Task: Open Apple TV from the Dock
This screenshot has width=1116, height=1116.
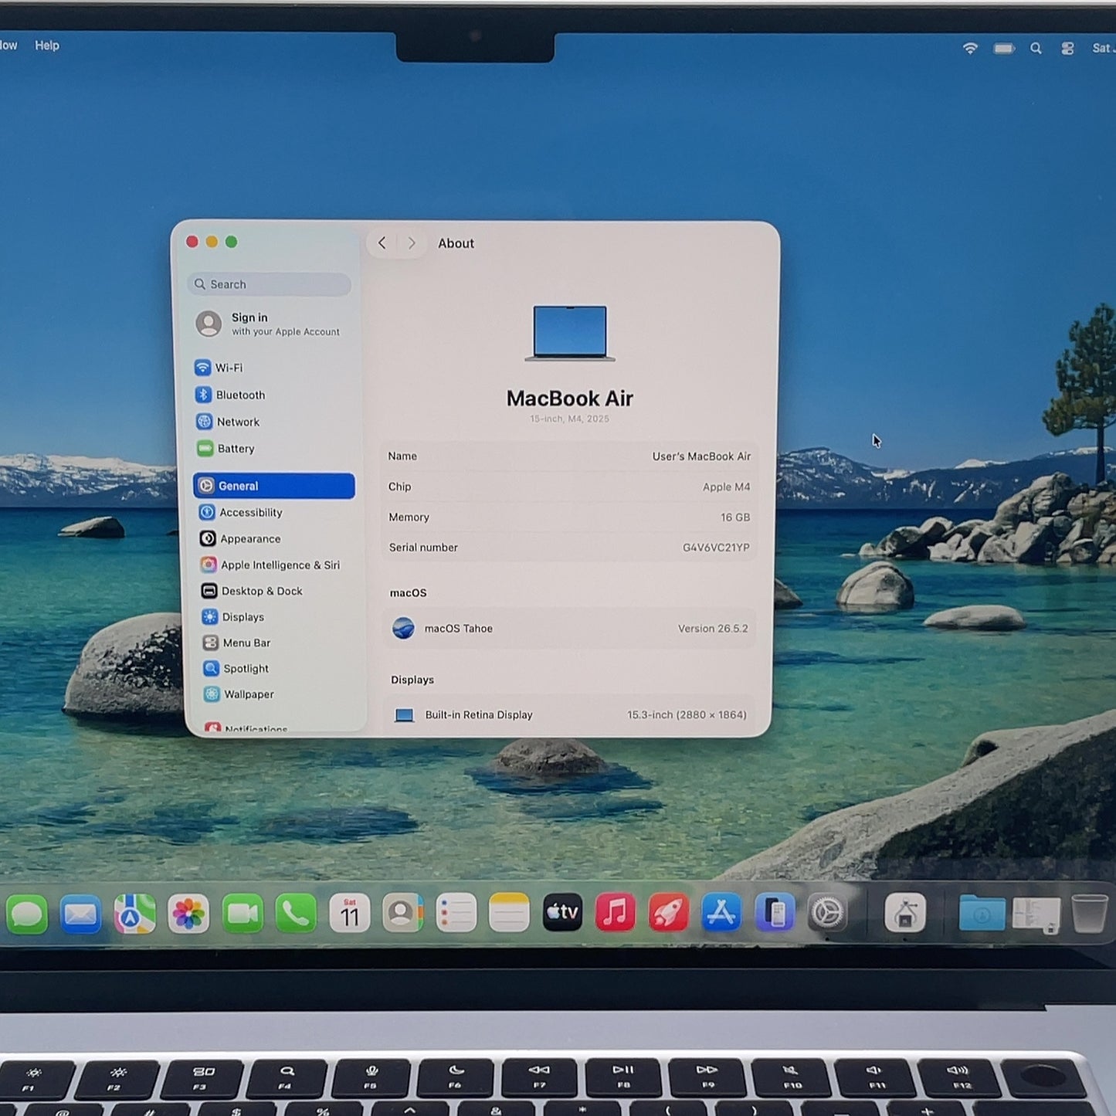Action: (x=562, y=913)
